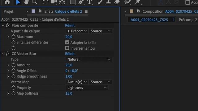The width and height of the screenshot is (198, 111).
Task: Expand the Map Softness property
Action: tap(8, 93)
